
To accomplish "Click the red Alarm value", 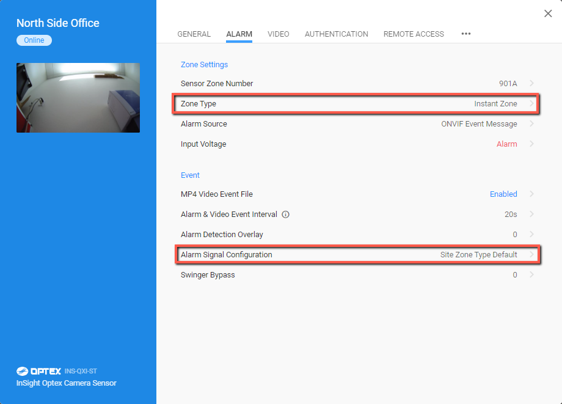I will click(507, 144).
